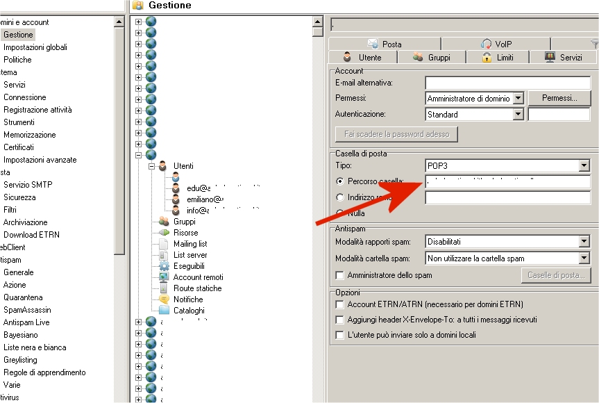599x403 pixels.
Task: Open the Permessi dropdown list
Action: tap(518, 99)
